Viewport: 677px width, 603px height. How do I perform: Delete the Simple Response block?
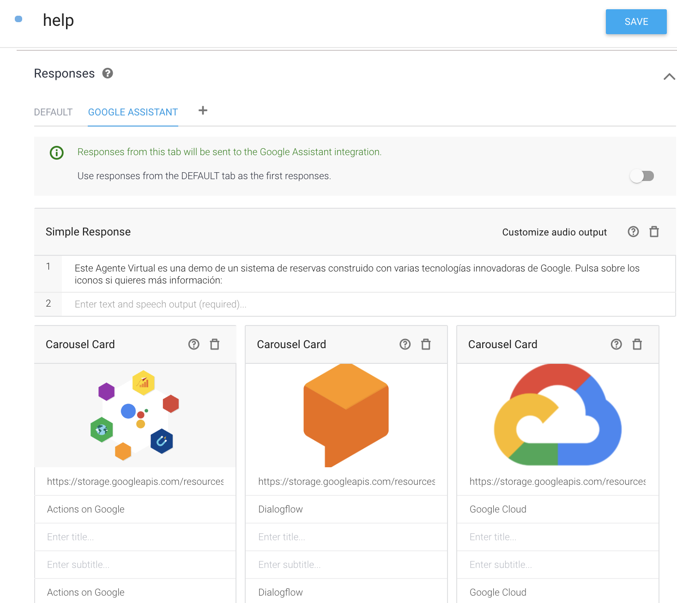[x=654, y=232]
